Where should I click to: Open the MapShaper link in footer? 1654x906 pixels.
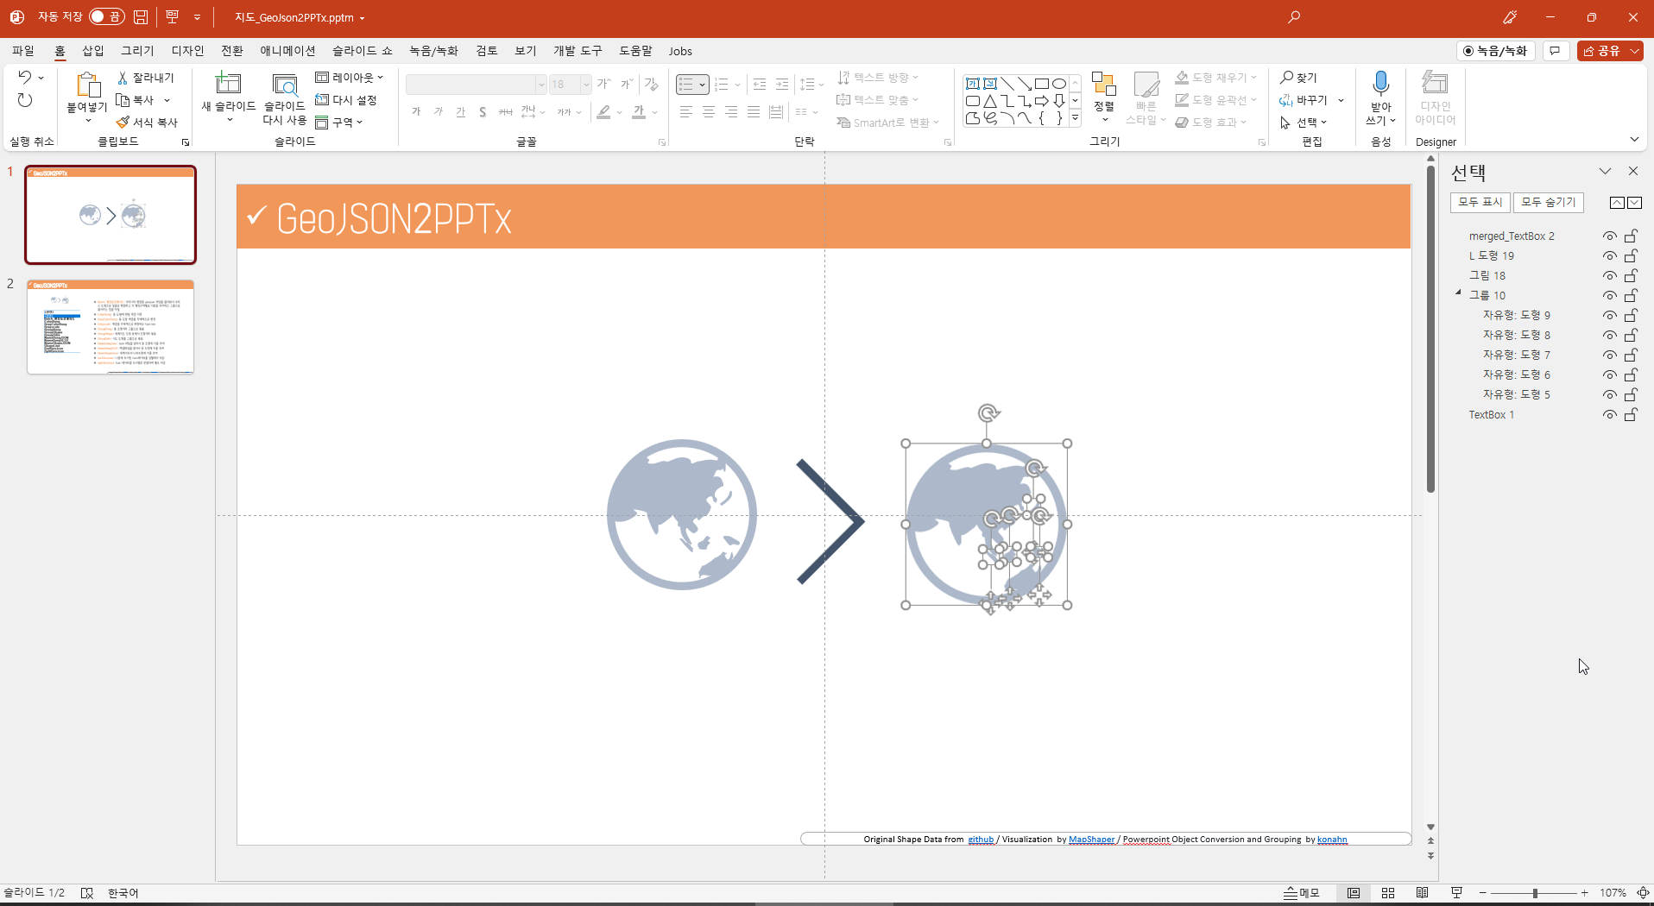1092,840
